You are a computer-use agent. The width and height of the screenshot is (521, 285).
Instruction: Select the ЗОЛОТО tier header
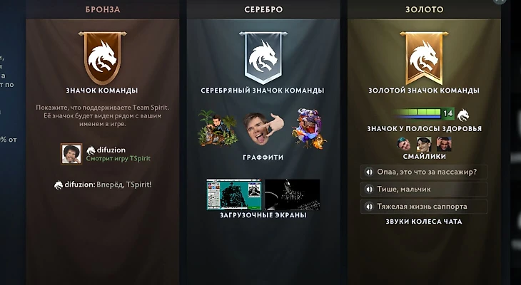click(425, 9)
